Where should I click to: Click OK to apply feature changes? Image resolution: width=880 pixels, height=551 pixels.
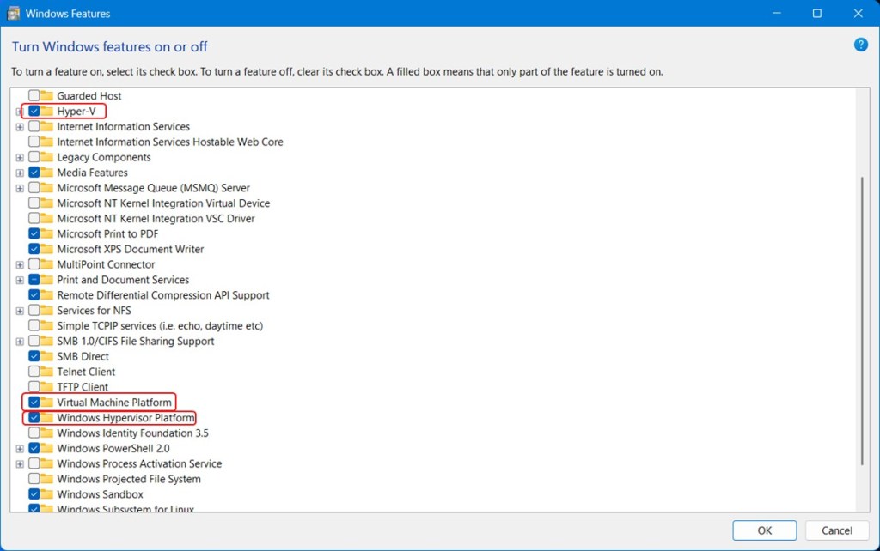[x=764, y=530]
